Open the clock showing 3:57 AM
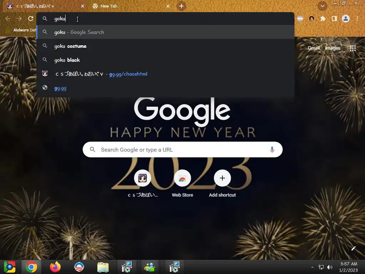365x274 pixels. [x=349, y=267]
